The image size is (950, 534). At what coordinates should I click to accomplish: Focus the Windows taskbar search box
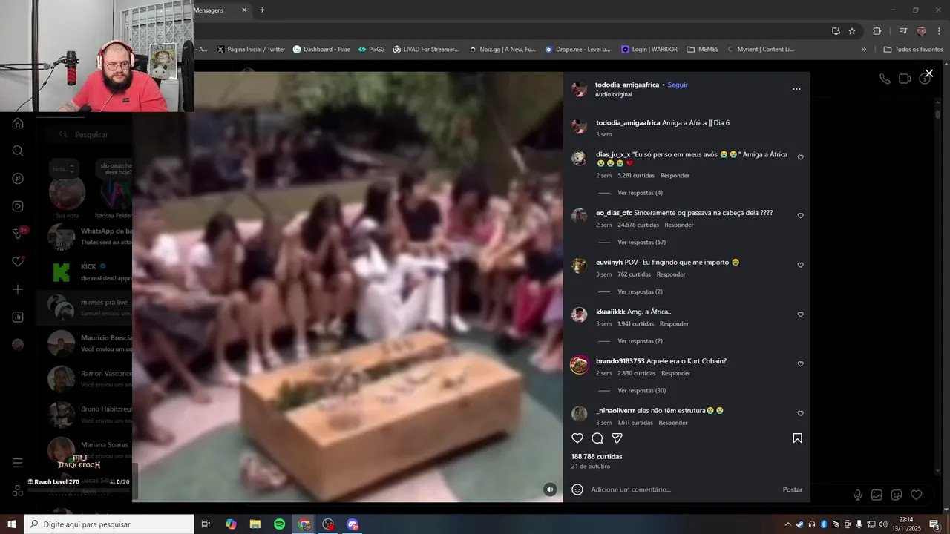tap(109, 524)
